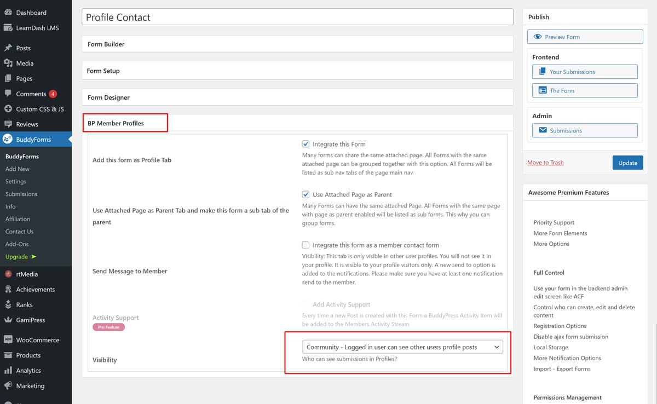Screen dimensions: 657x404
Task: Uncheck the Integrate this Form checkbox
Action: point(306,145)
